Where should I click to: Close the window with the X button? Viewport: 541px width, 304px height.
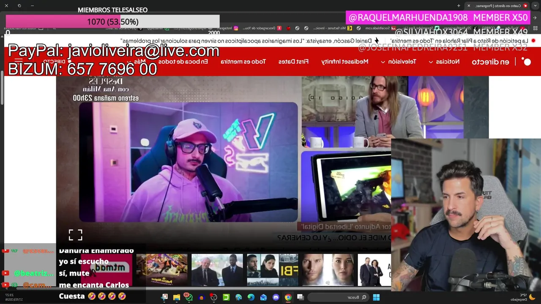6,5
